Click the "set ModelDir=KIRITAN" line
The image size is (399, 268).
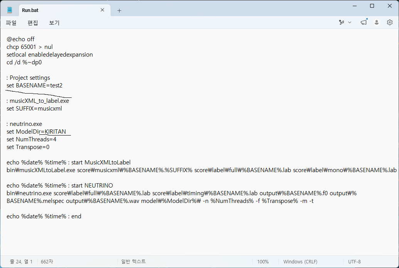(x=36, y=132)
